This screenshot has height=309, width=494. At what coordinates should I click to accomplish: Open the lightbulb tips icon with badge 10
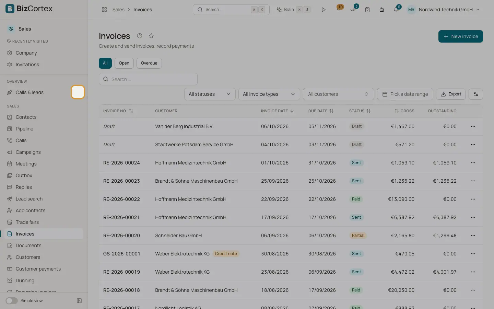[x=339, y=10]
